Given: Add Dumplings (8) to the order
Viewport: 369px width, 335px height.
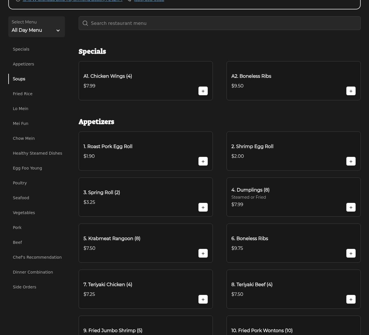Looking at the screenshot, I should click(x=351, y=208).
